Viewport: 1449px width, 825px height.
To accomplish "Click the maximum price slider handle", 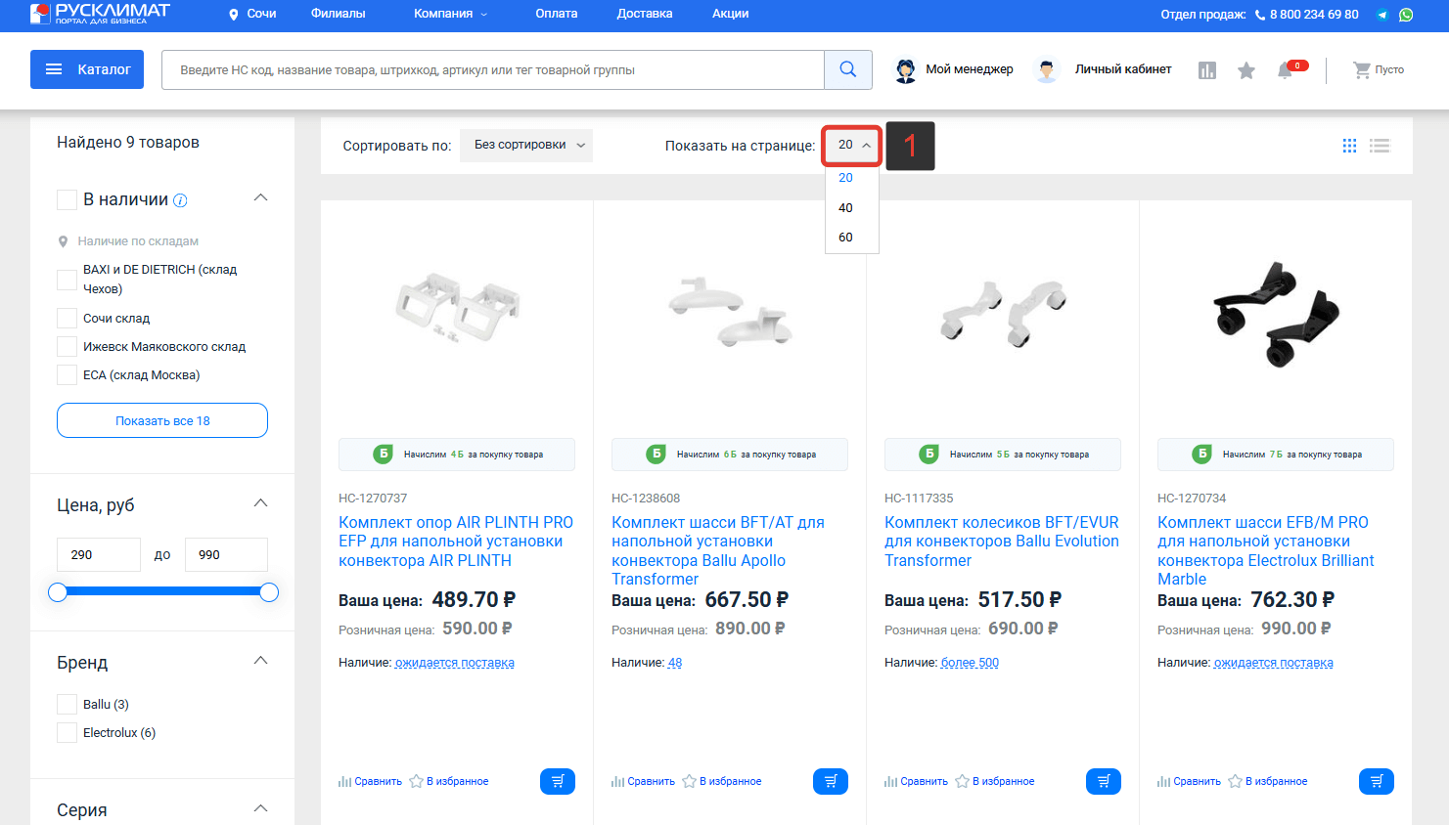I will [x=269, y=592].
